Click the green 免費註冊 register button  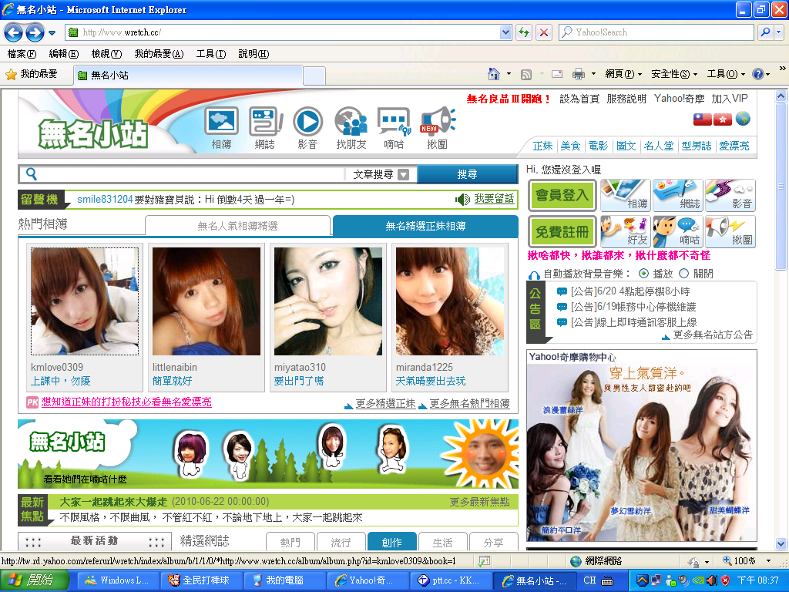[x=562, y=231]
